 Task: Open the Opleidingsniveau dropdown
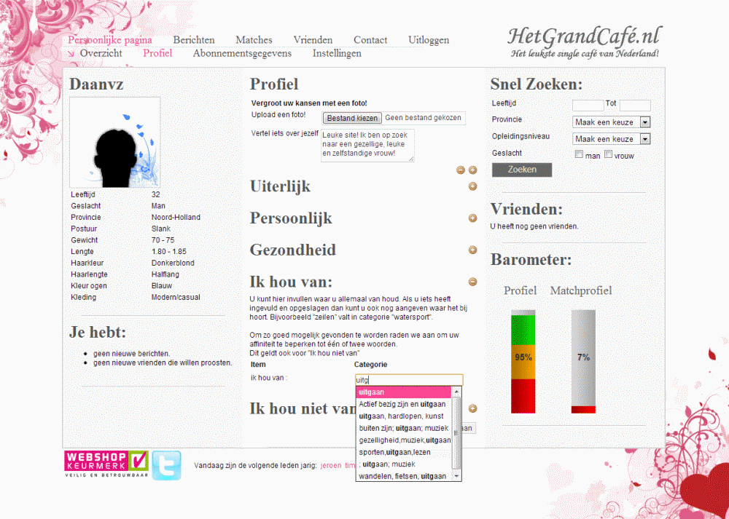click(612, 139)
